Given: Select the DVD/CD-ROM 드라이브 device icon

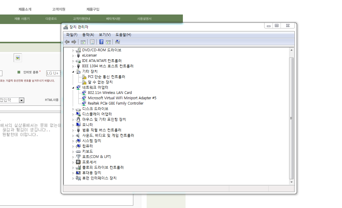Looking at the screenshot, I should pyautogui.click(x=78, y=50).
